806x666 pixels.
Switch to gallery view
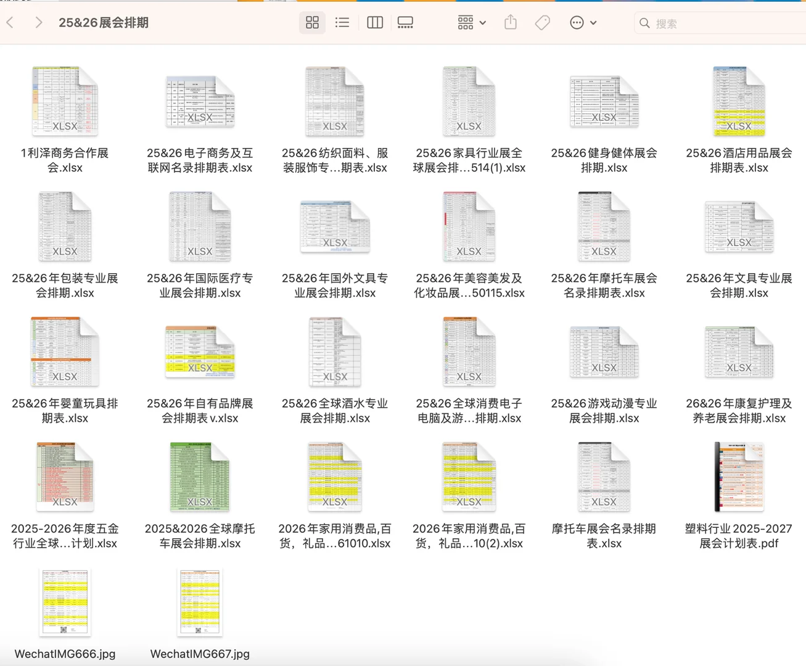pyautogui.click(x=405, y=22)
